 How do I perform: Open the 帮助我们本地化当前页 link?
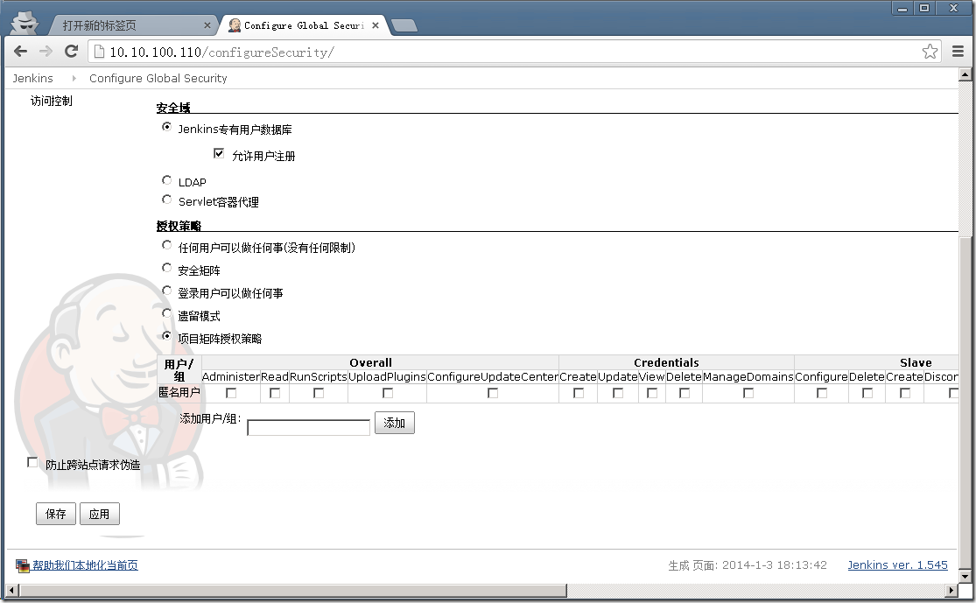pos(85,565)
